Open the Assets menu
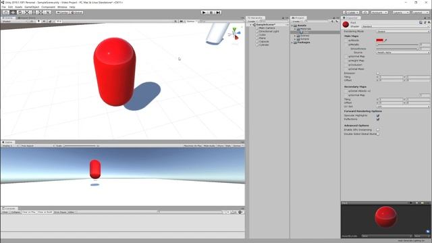Image resolution: width=432 pixels, height=243 pixels. (18, 7)
